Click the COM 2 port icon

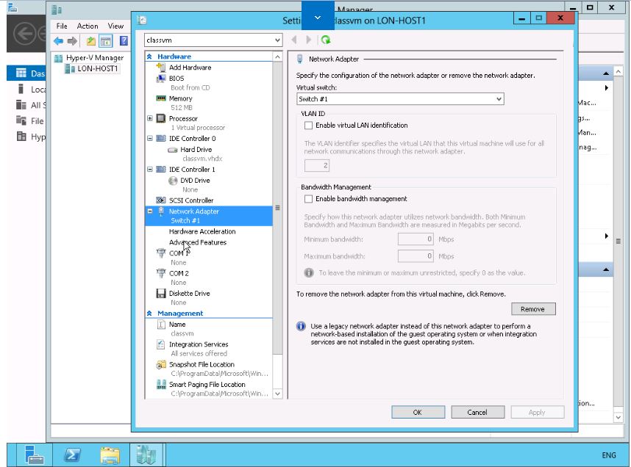click(x=161, y=273)
